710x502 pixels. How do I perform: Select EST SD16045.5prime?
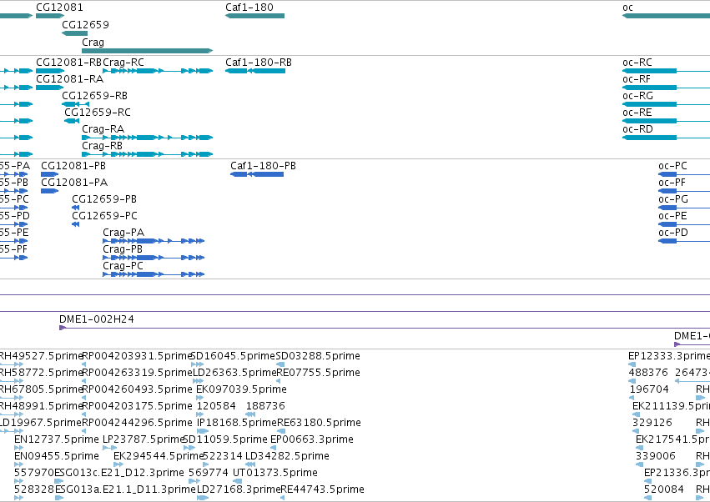pos(198,364)
